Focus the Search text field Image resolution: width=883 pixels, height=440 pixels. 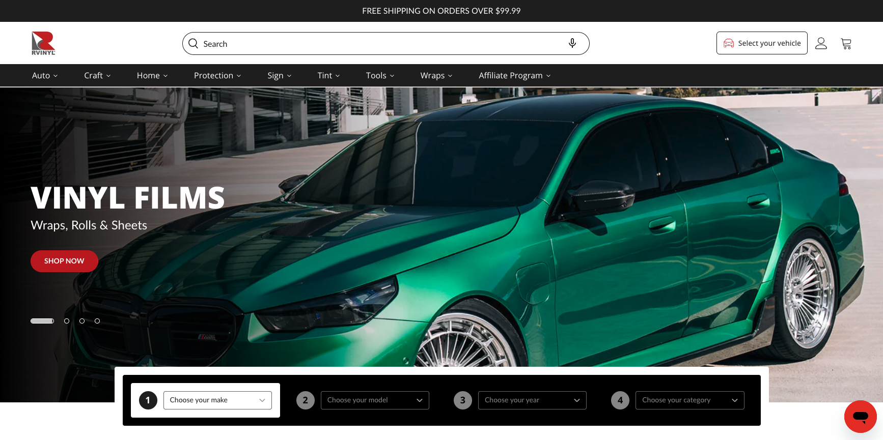382,44
